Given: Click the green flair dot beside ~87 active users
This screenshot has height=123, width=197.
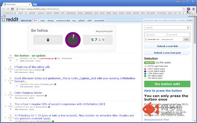Looking at the screenshot, I should pyautogui.click(x=145, y=76).
